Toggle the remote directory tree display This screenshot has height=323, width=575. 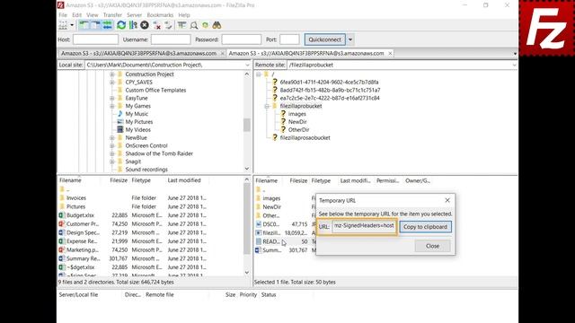coord(95,25)
